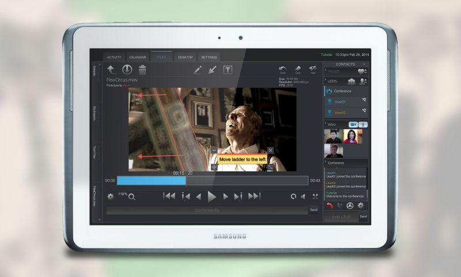Send the comment

(313, 210)
